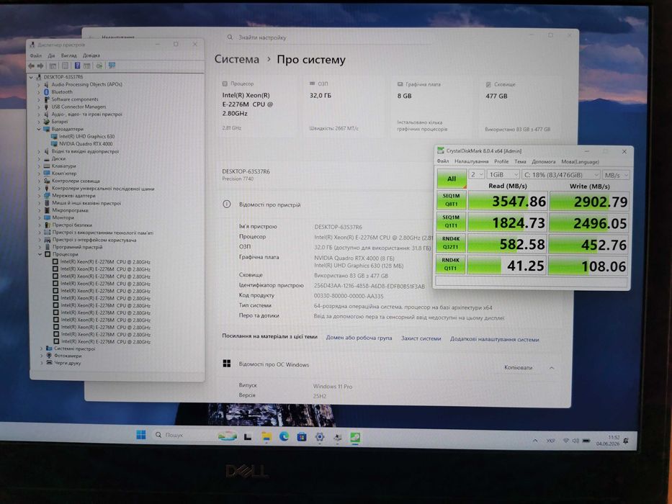Screen dimensions: 672x504
Task: Open Захист системи link
Action: 421,338
